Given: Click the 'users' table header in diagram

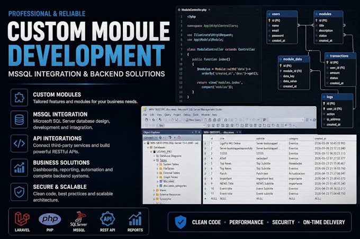Looking at the screenshot, I should point(282,14).
